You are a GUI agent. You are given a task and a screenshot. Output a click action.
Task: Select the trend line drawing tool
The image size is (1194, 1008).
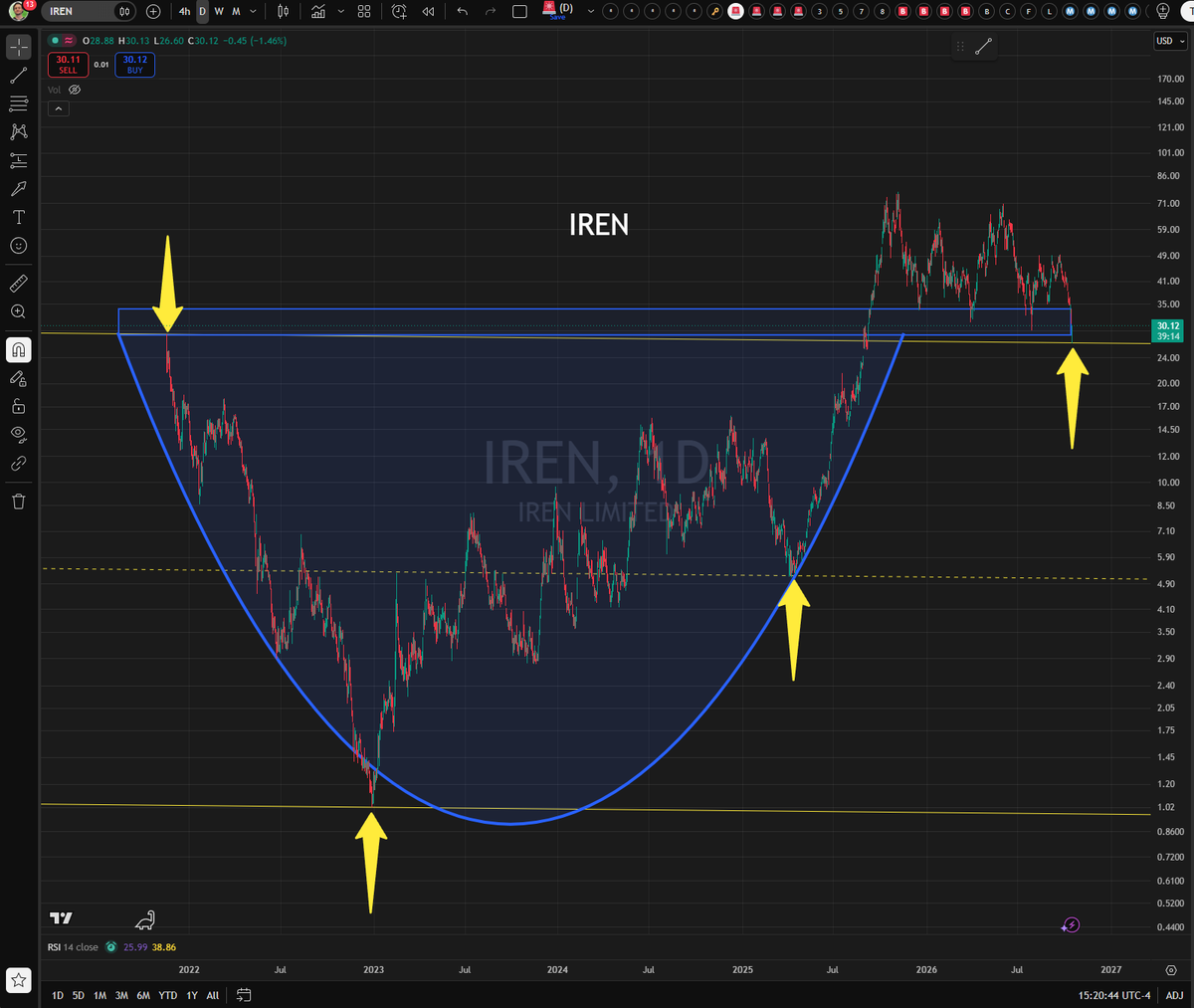click(19, 76)
